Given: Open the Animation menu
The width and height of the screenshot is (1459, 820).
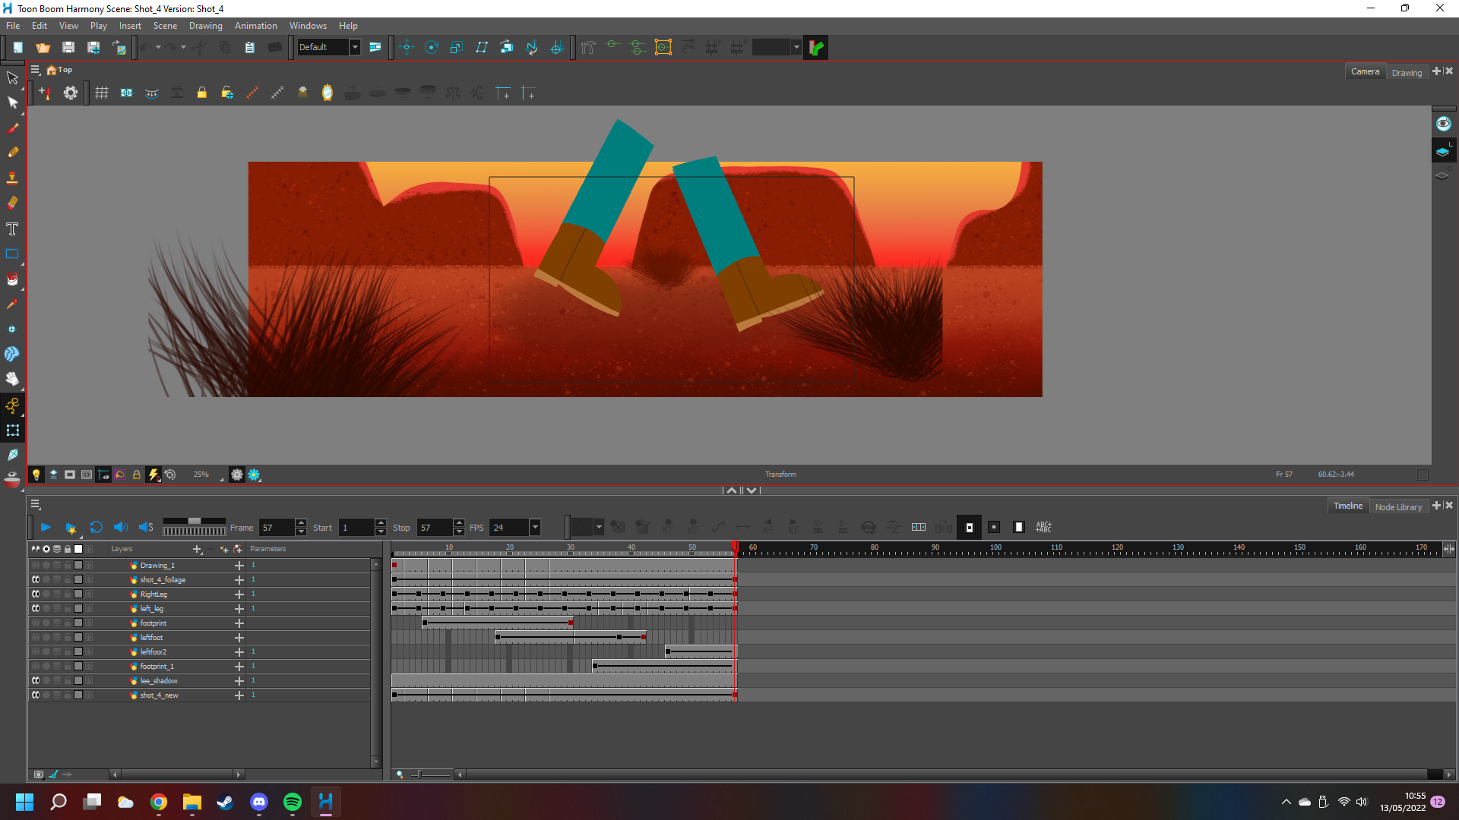Looking at the screenshot, I should [255, 25].
